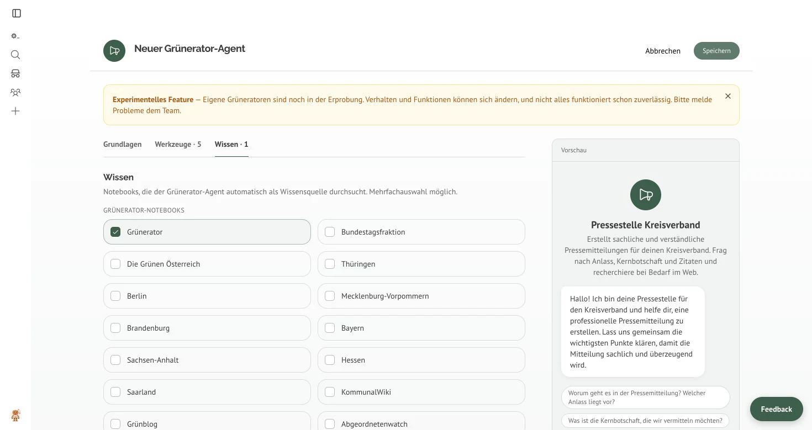
Task: Click the 'GRÜNERATOR-NOTEBOOKS' section label
Action: click(x=144, y=210)
